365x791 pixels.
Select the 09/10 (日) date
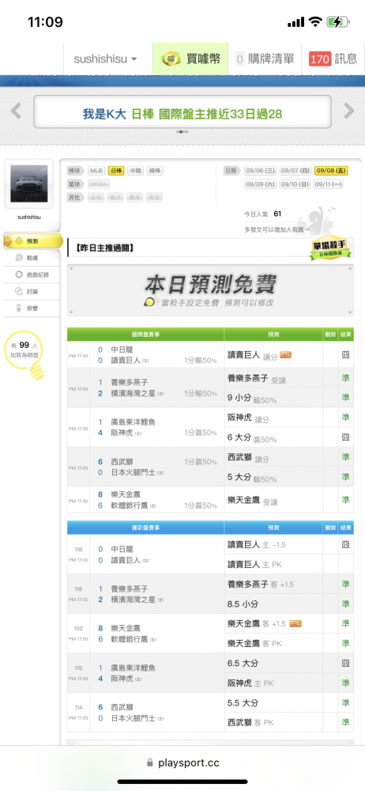click(x=295, y=184)
